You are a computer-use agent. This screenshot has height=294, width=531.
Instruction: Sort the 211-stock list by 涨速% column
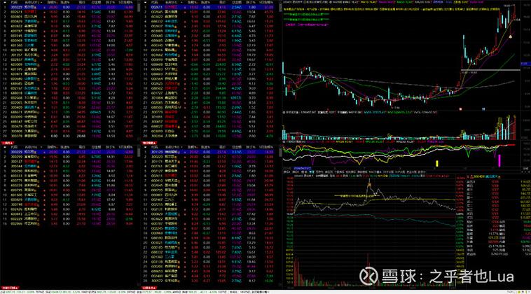[65, 2]
